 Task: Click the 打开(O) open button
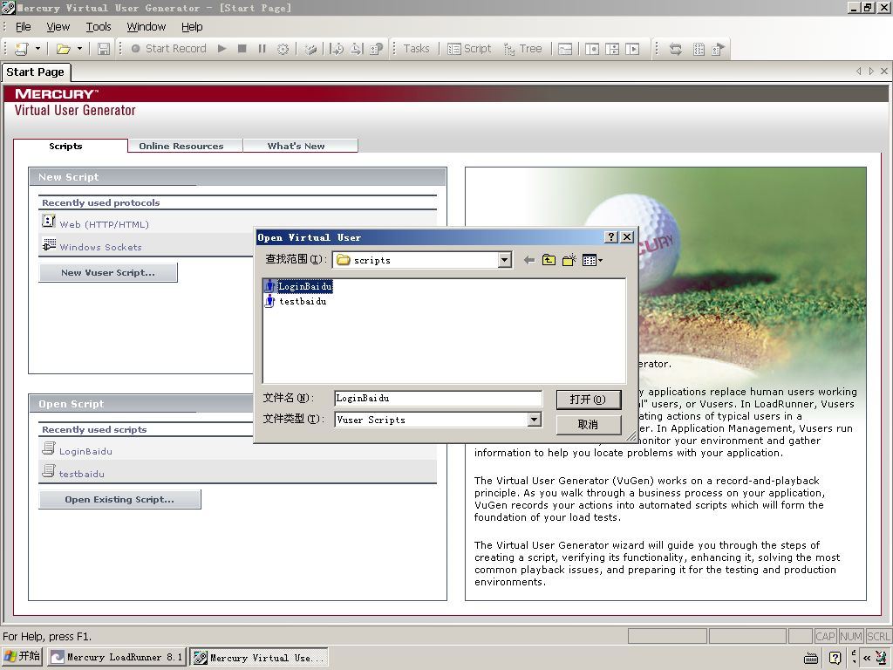pyautogui.click(x=589, y=400)
